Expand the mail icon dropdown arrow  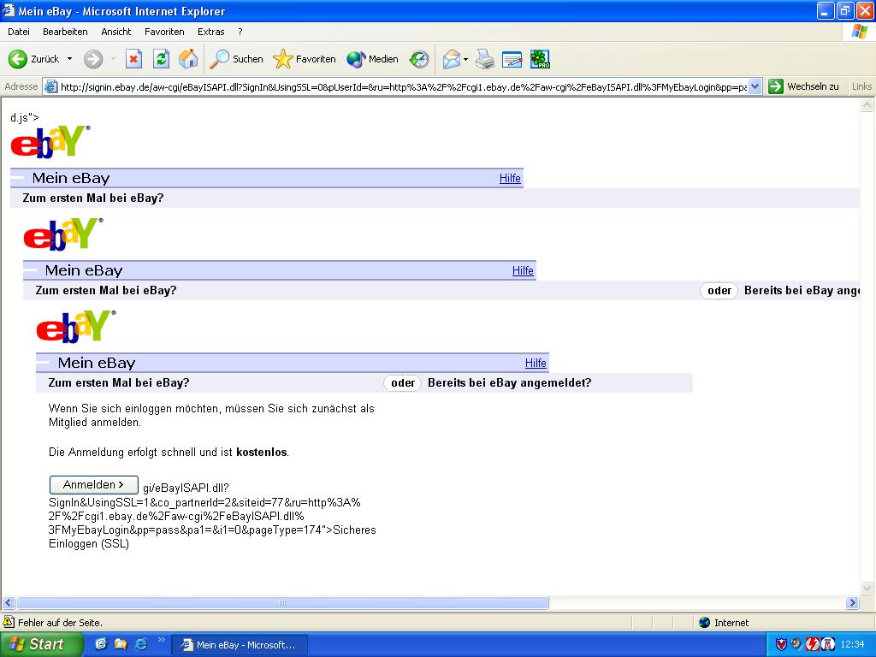coord(466,59)
